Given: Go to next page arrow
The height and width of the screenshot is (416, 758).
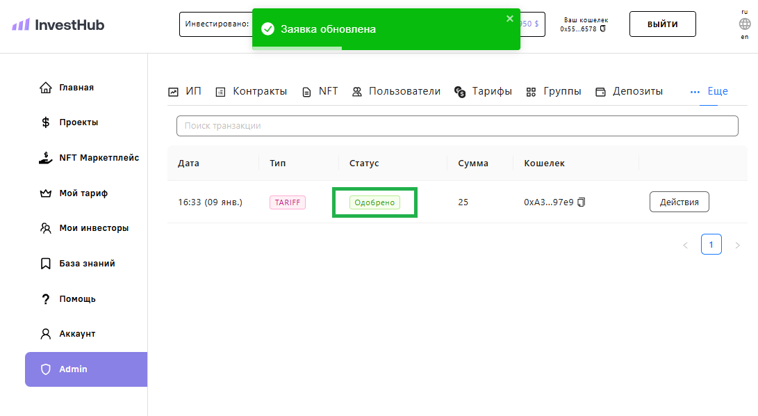Looking at the screenshot, I should click(x=737, y=245).
